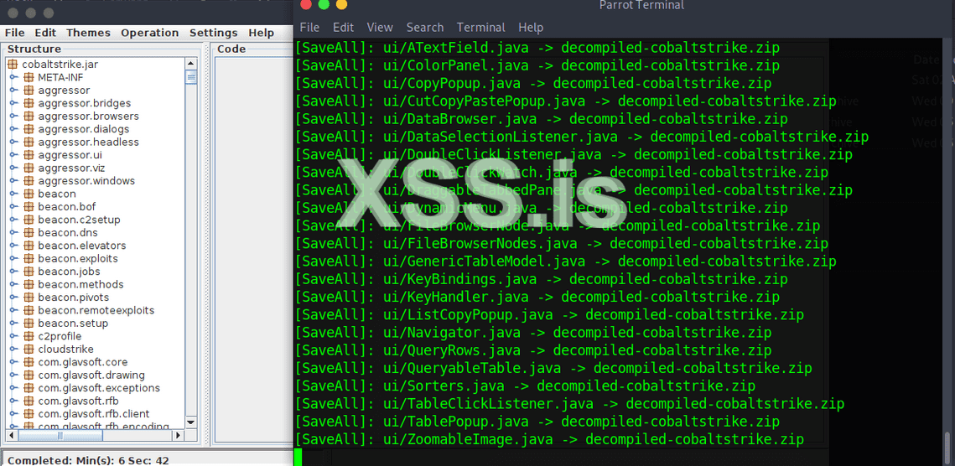Open Parrot Terminal Help menu
955x466 pixels.
tap(531, 28)
